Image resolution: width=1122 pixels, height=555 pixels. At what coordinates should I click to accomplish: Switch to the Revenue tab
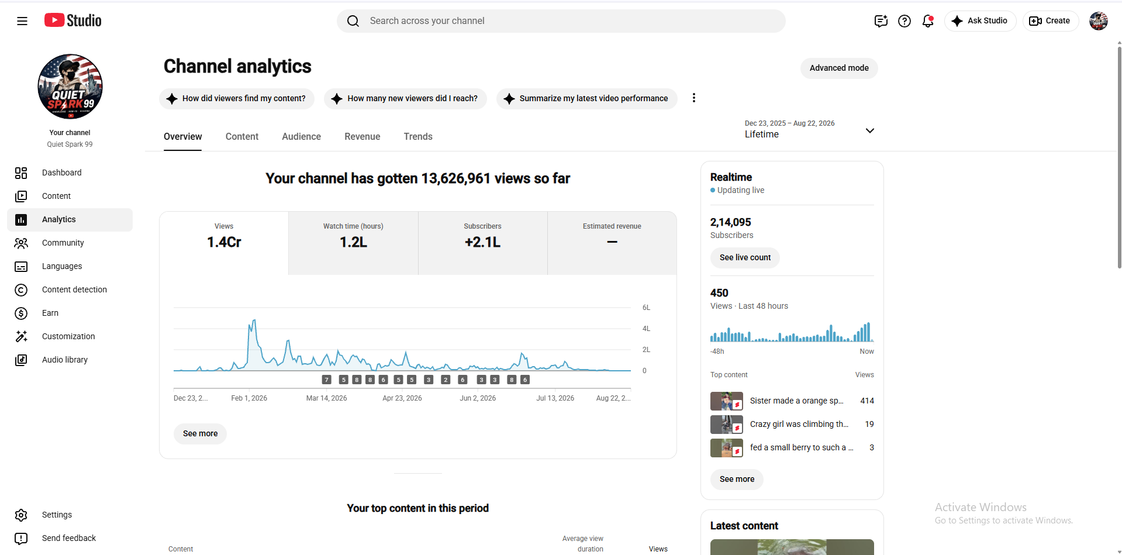(363, 136)
